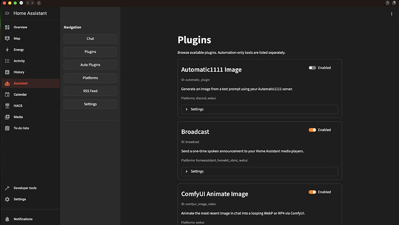Open the Developer tools hammer icon
Viewport: 399px width, 225px height.
(7, 188)
